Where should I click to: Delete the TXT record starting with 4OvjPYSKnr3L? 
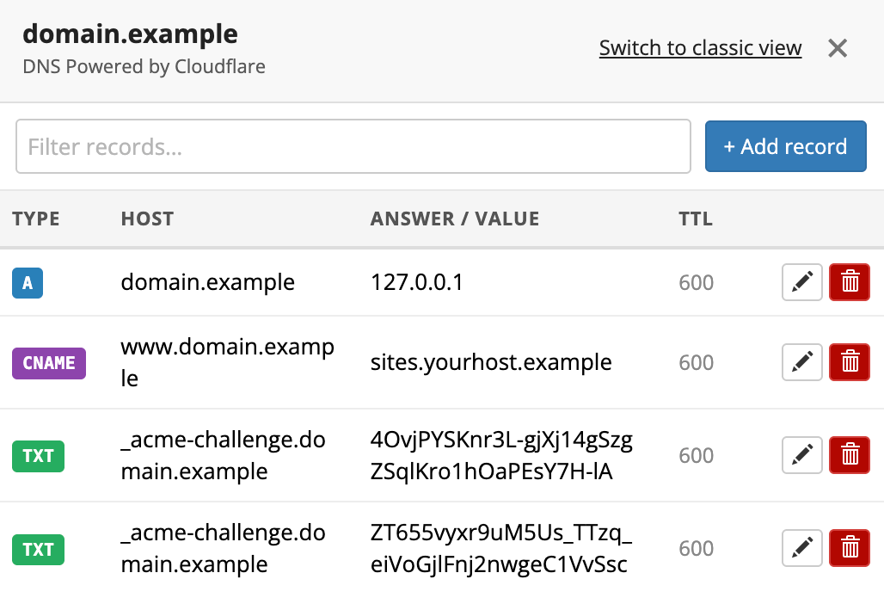850,455
